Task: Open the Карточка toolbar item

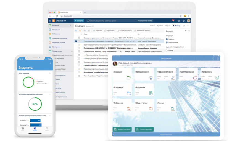Action: [98, 31]
